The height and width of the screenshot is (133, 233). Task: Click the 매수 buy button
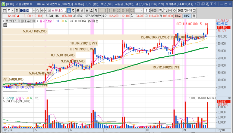[x=178, y=16]
